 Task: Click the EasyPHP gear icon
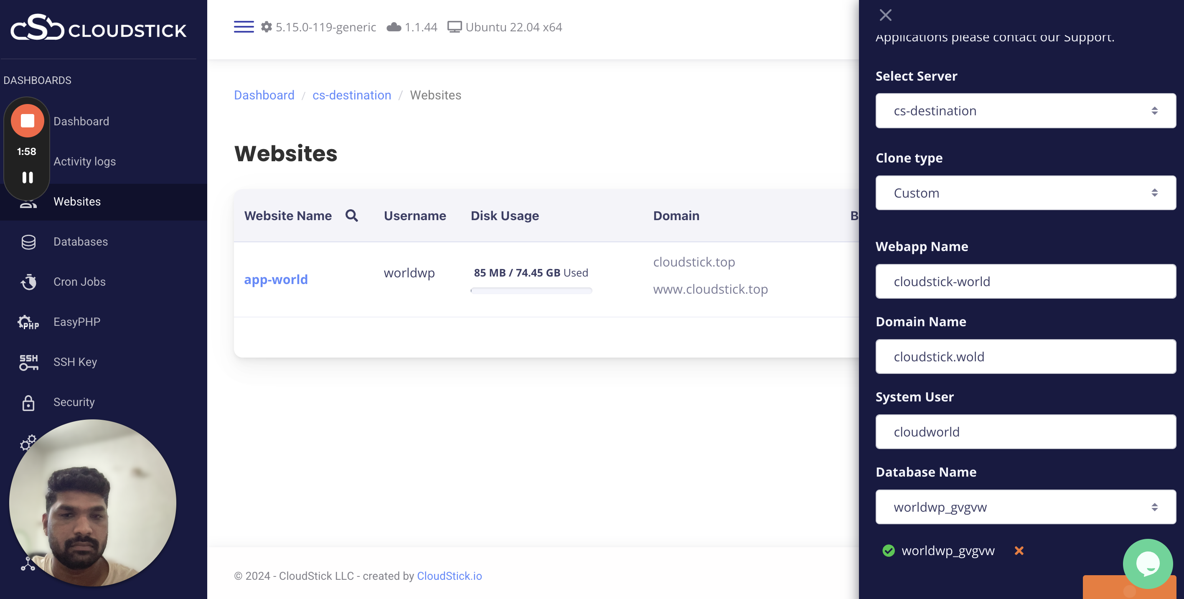(28, 322)
